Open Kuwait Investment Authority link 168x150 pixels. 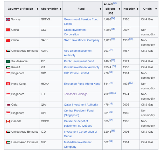tap(82, 67)
